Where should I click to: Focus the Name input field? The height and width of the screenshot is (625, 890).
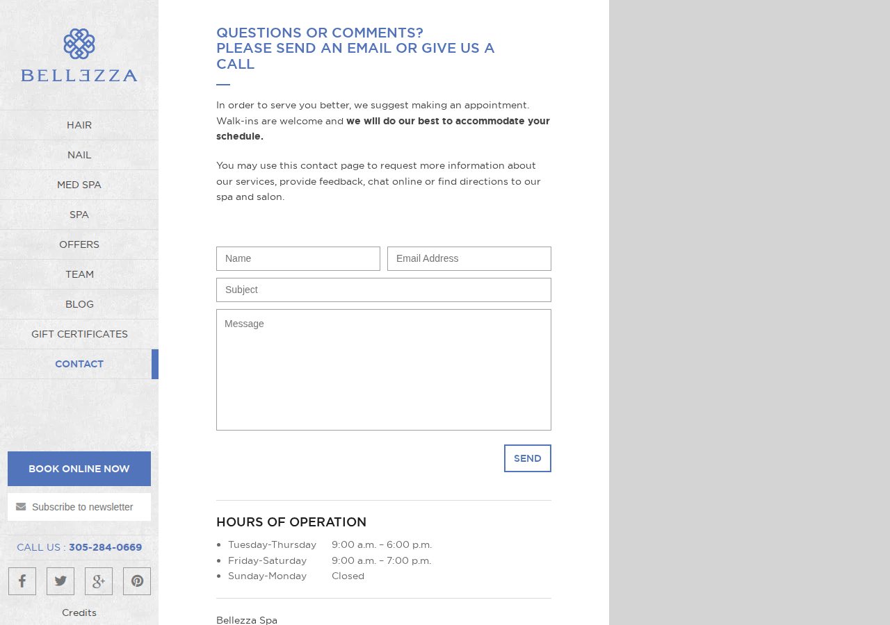point(298,258)
